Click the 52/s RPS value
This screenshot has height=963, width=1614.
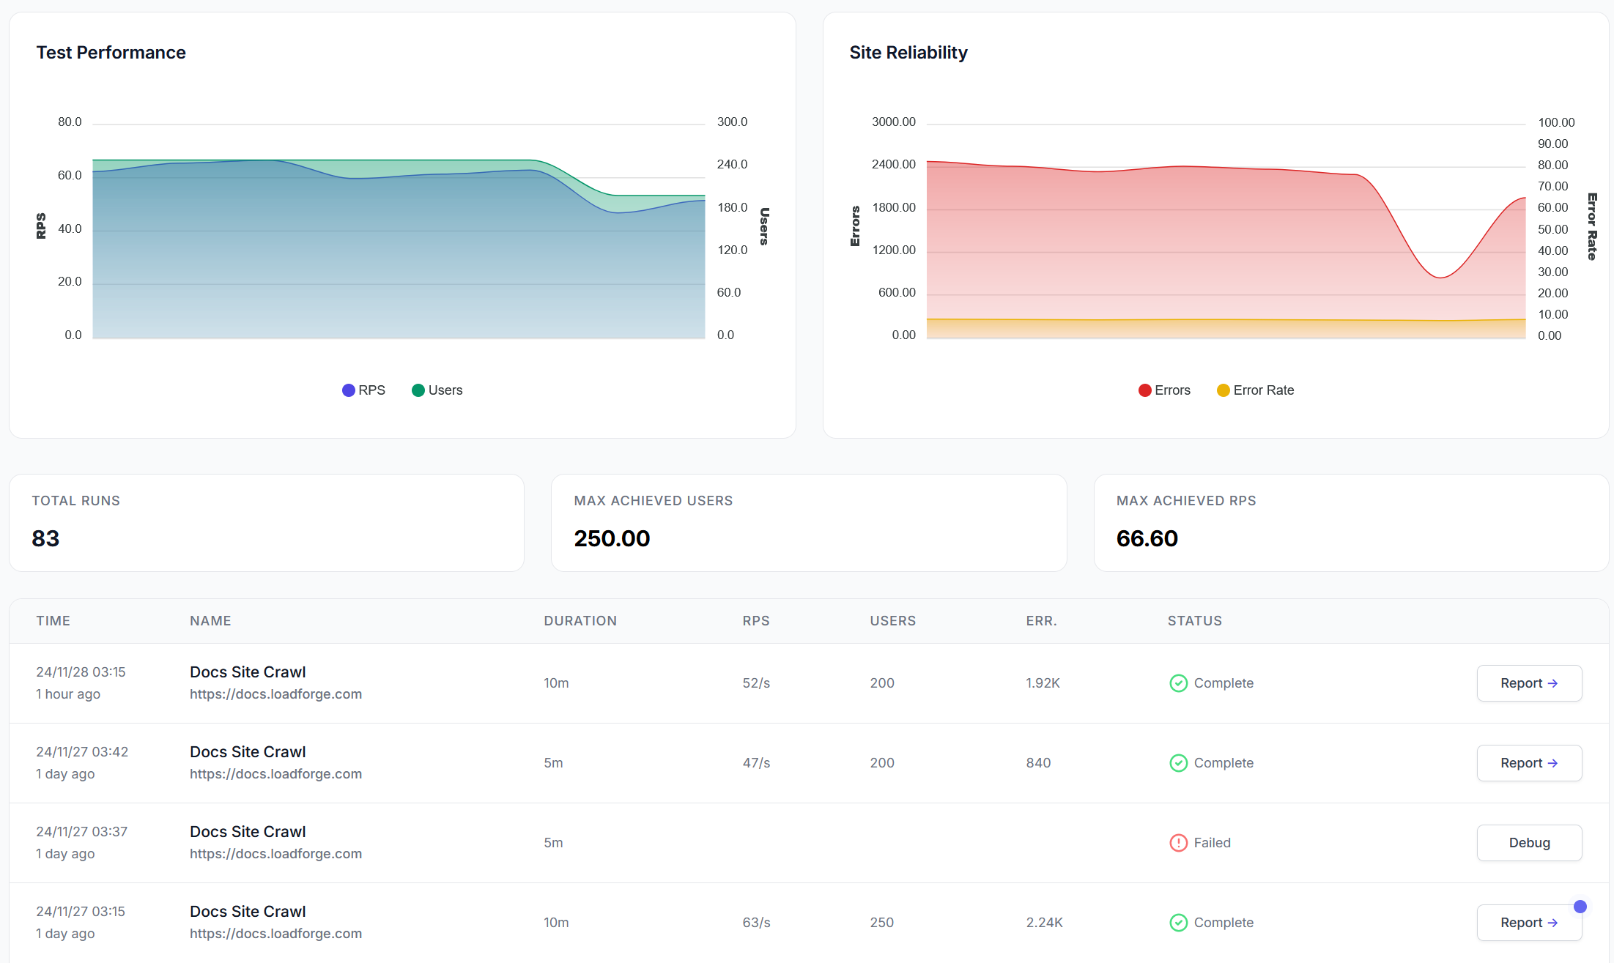pyautogui.click(x=756, y=683)
